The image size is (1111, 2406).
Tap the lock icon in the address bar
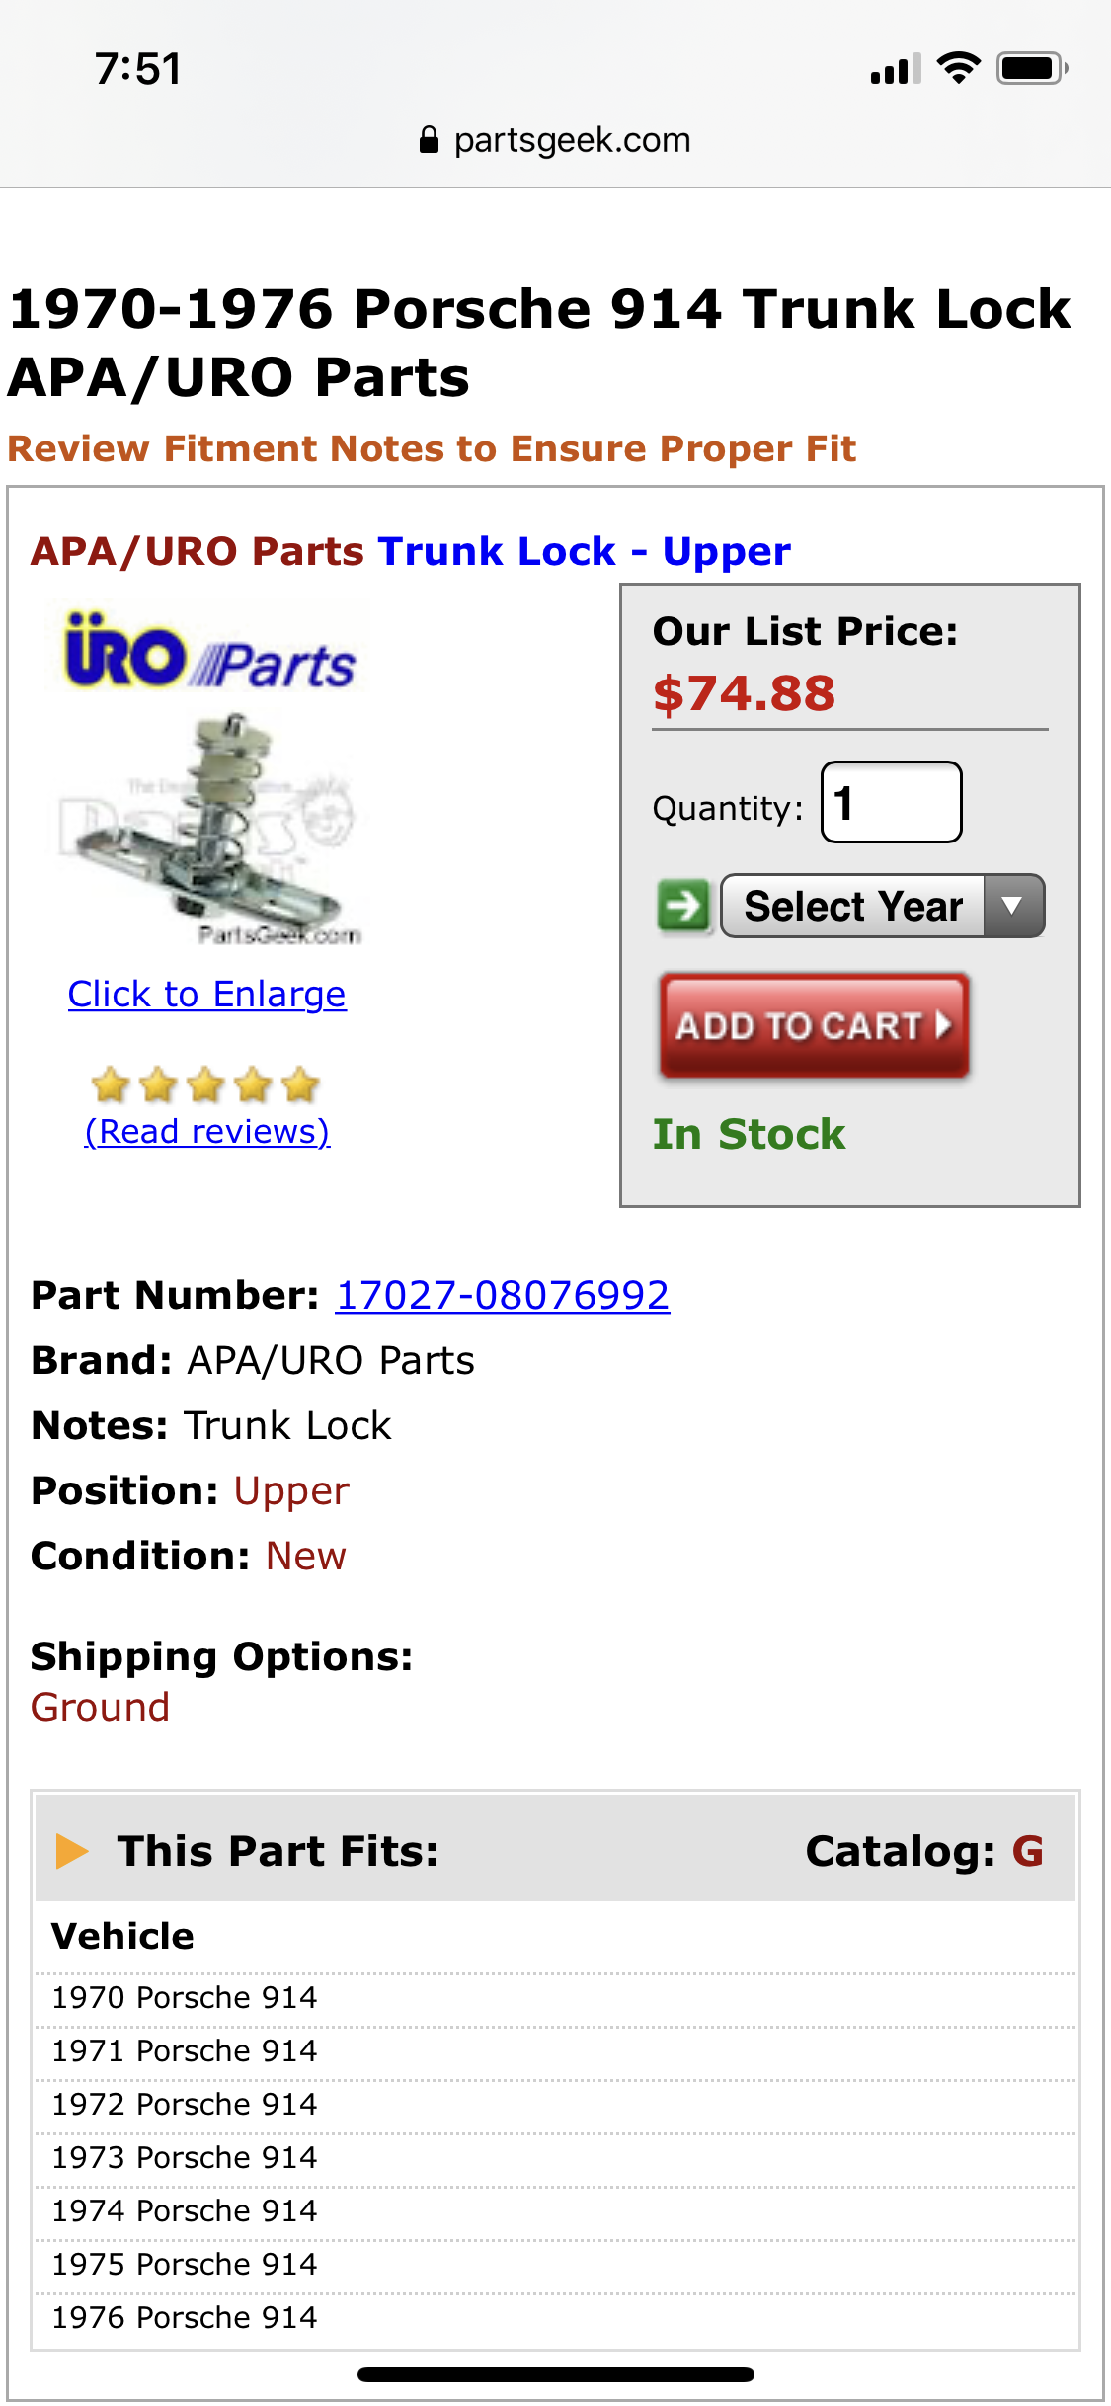(429, 140)
